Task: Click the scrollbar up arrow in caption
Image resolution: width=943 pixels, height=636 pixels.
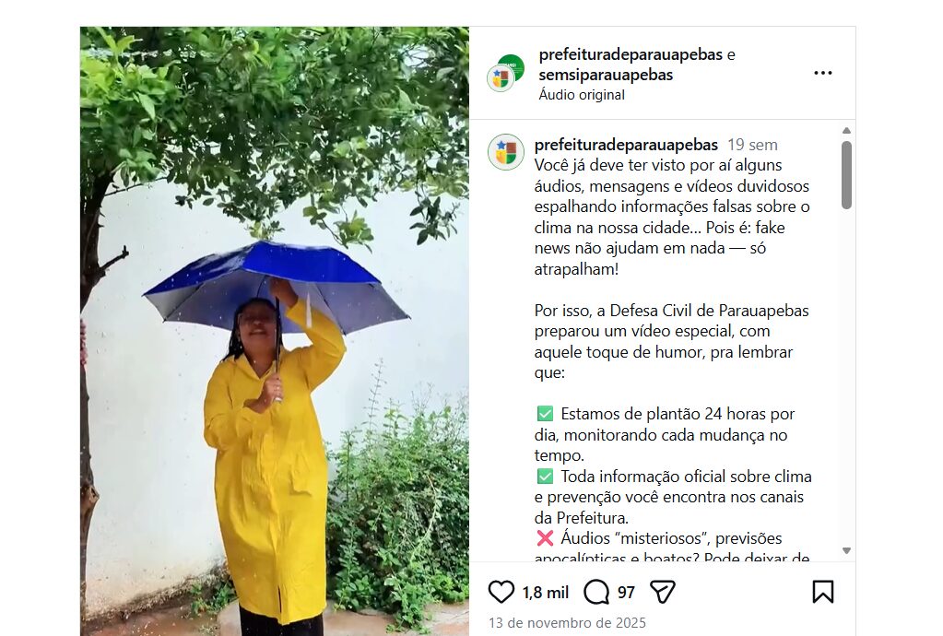Action: (846, 131)
